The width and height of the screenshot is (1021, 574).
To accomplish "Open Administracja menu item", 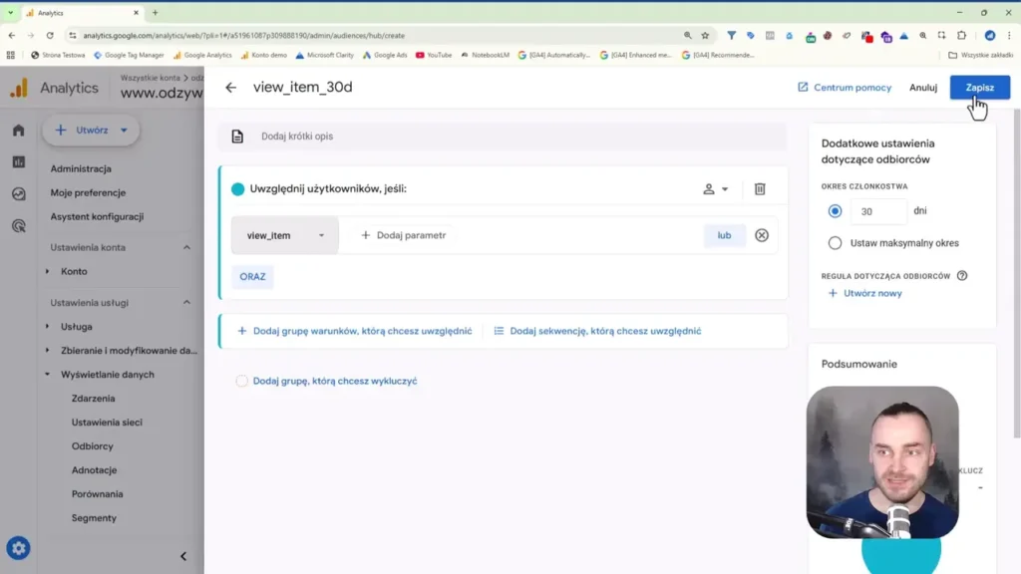I will (x=81, y=168).
